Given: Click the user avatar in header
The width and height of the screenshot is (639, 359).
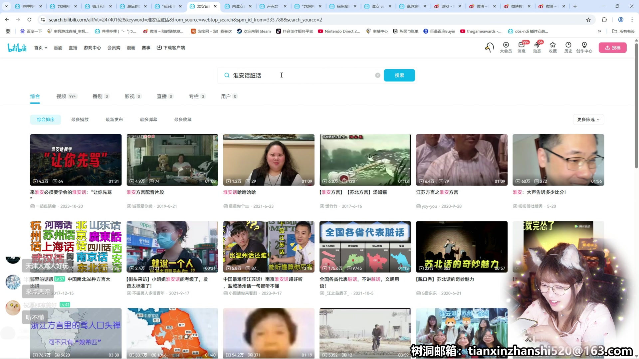Looking at the screenshot, I should click(x=489, y=48).
